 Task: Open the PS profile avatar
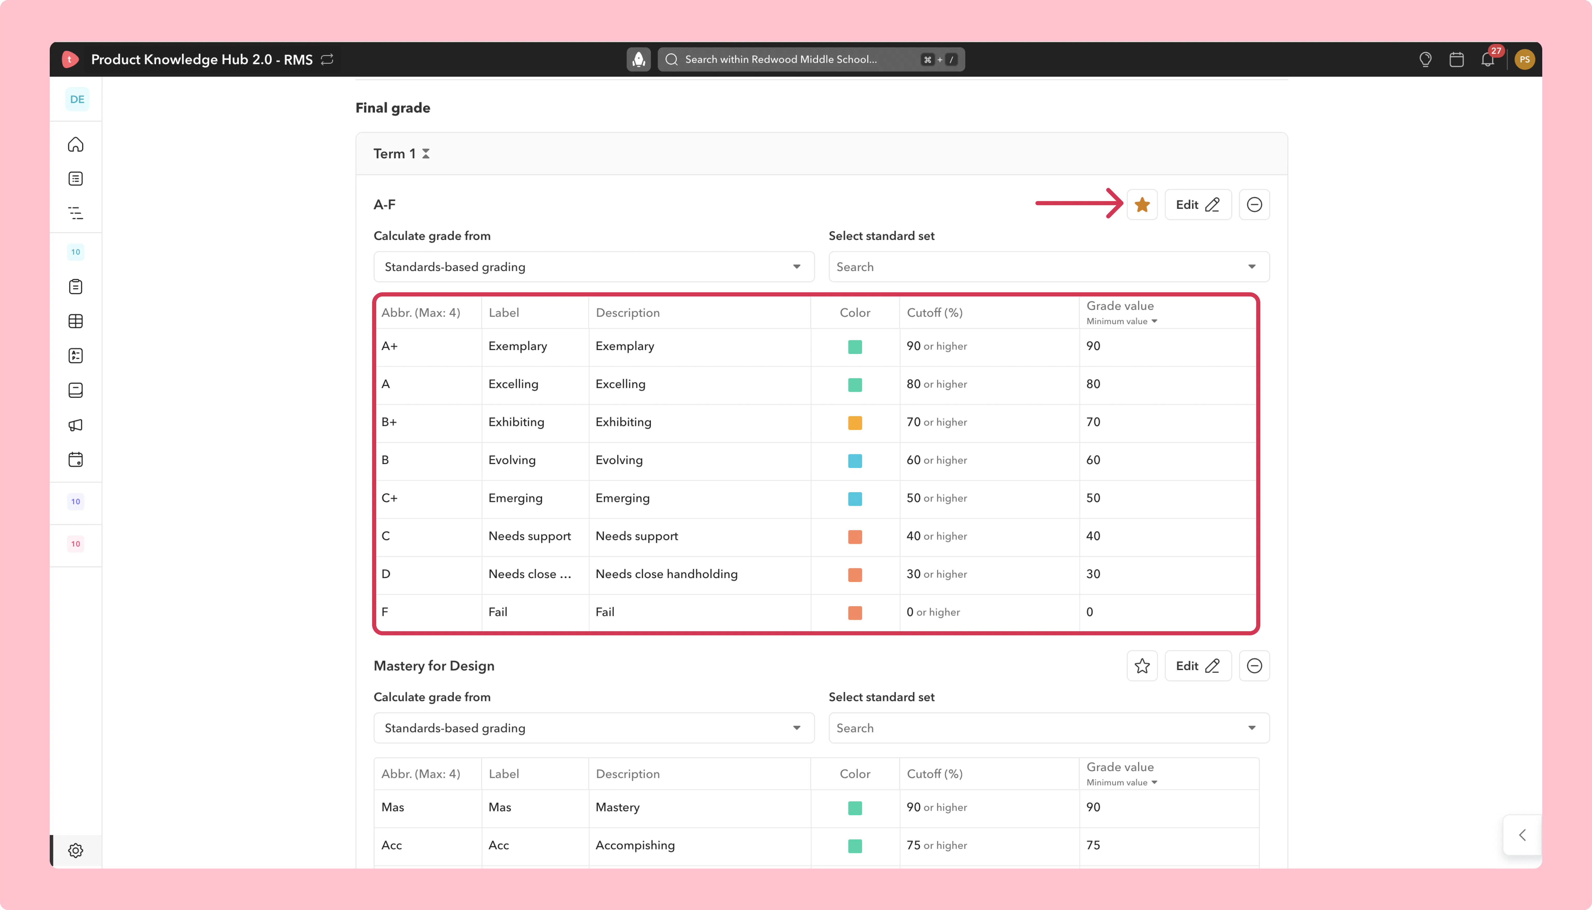click(1525, 59)
